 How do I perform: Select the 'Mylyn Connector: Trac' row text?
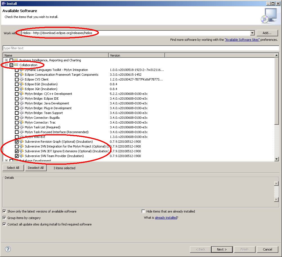[40, 122]
